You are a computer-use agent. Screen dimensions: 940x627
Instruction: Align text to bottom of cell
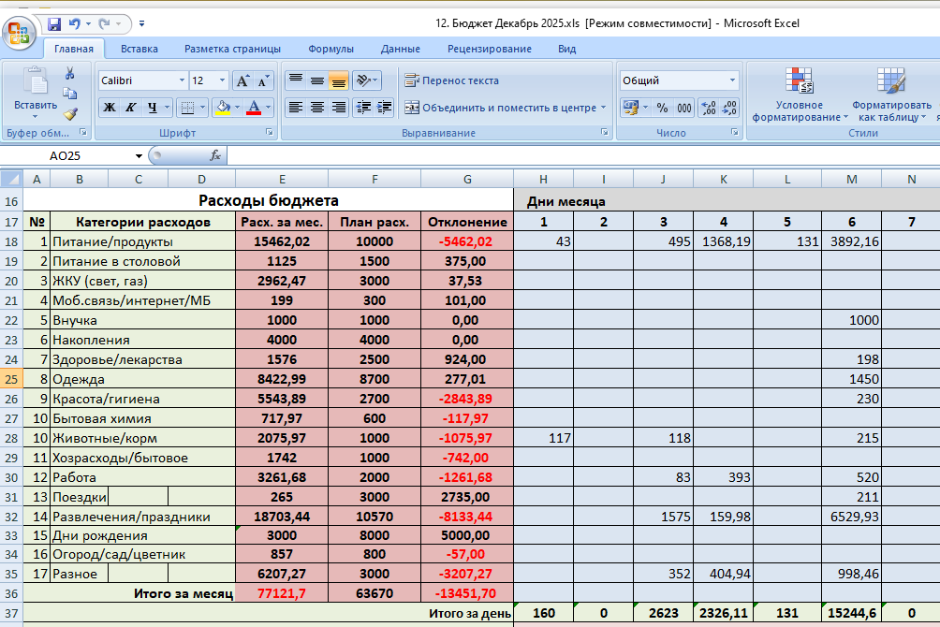coord(339,80)
